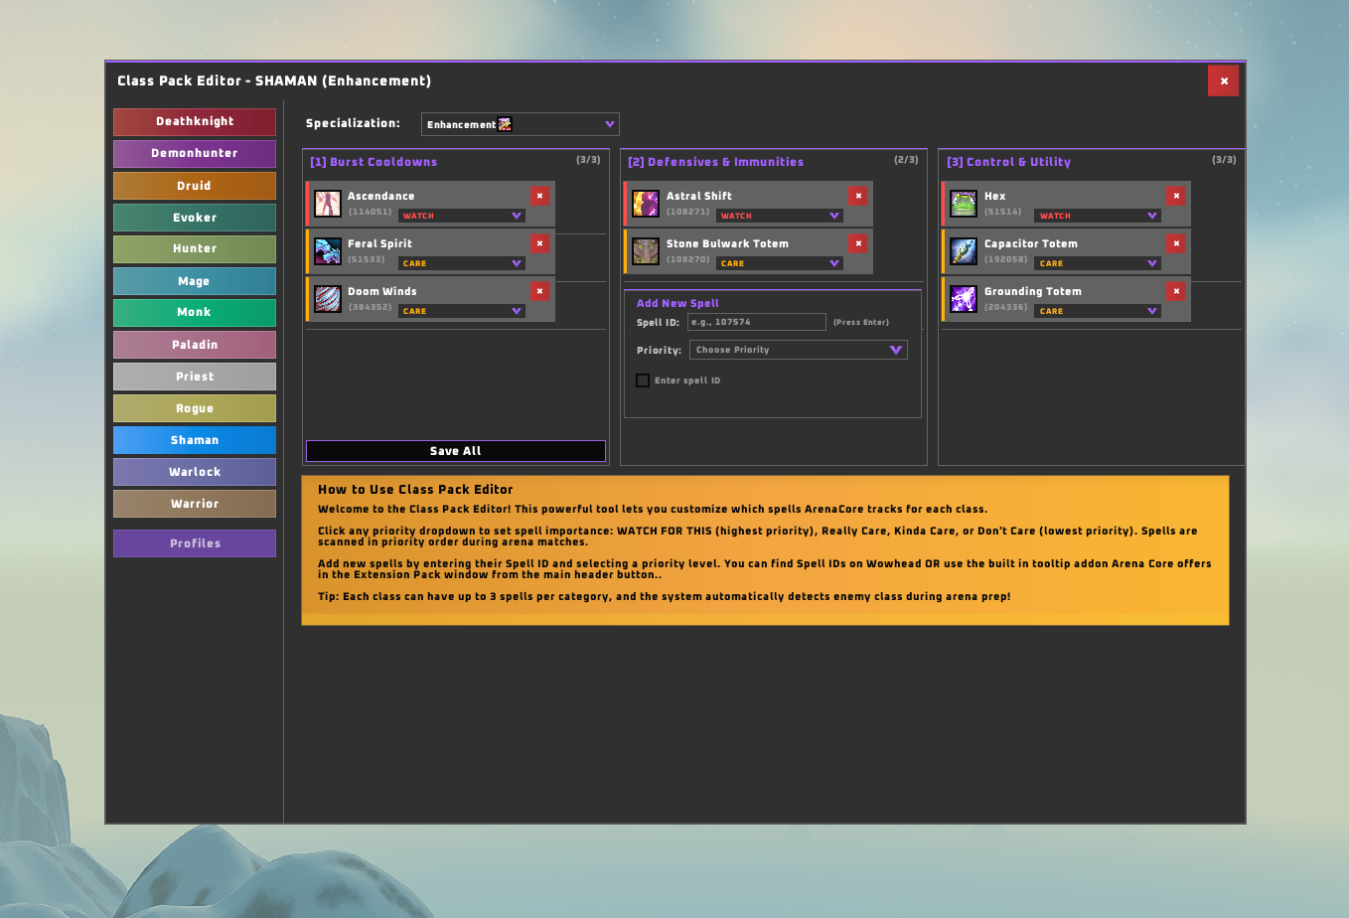The image size is (1349, 918).
Task: Click the Stone Bulwark Totem icon
Action: [646, 249]
